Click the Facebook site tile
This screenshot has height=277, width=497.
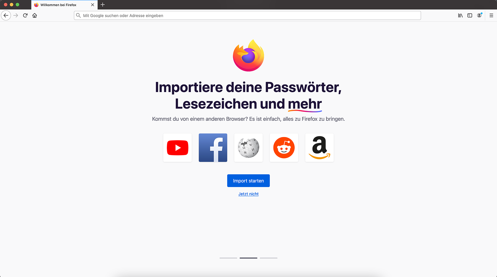click(x=213, y=148)
